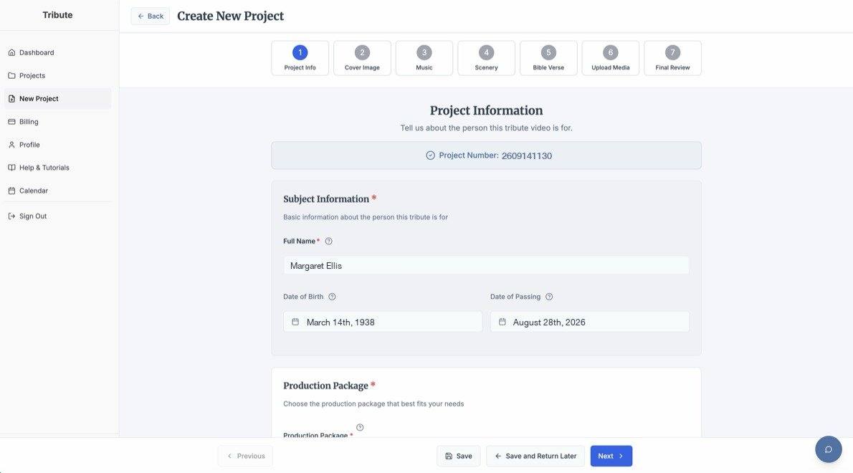The image size is (853, 473).
Task: Click the Save button
Action: point(459,456)
